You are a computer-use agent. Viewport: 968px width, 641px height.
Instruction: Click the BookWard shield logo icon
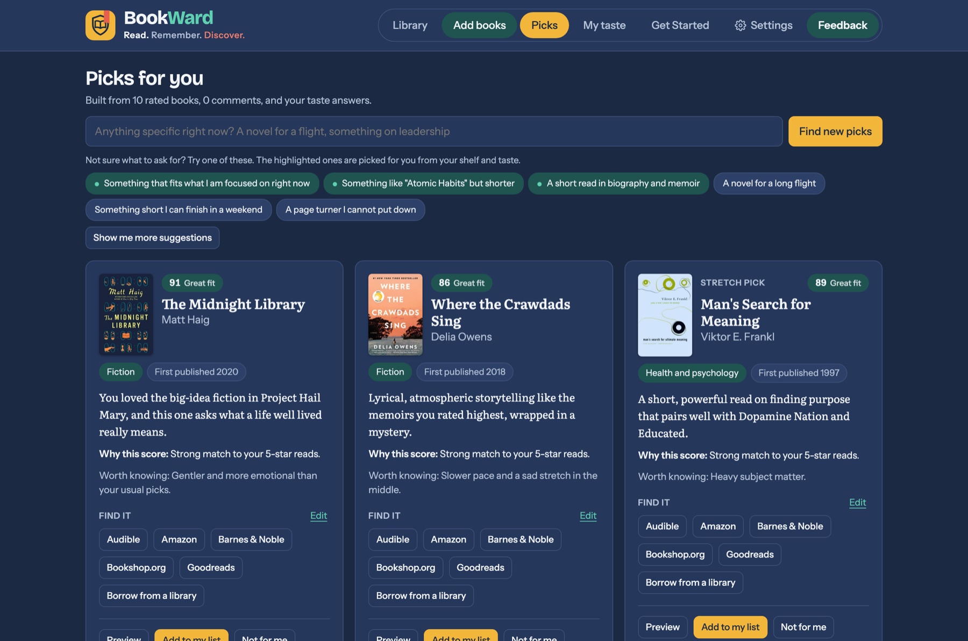[x=100, y=25]
